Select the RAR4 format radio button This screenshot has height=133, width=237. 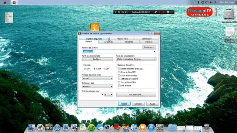pos(94,69)
